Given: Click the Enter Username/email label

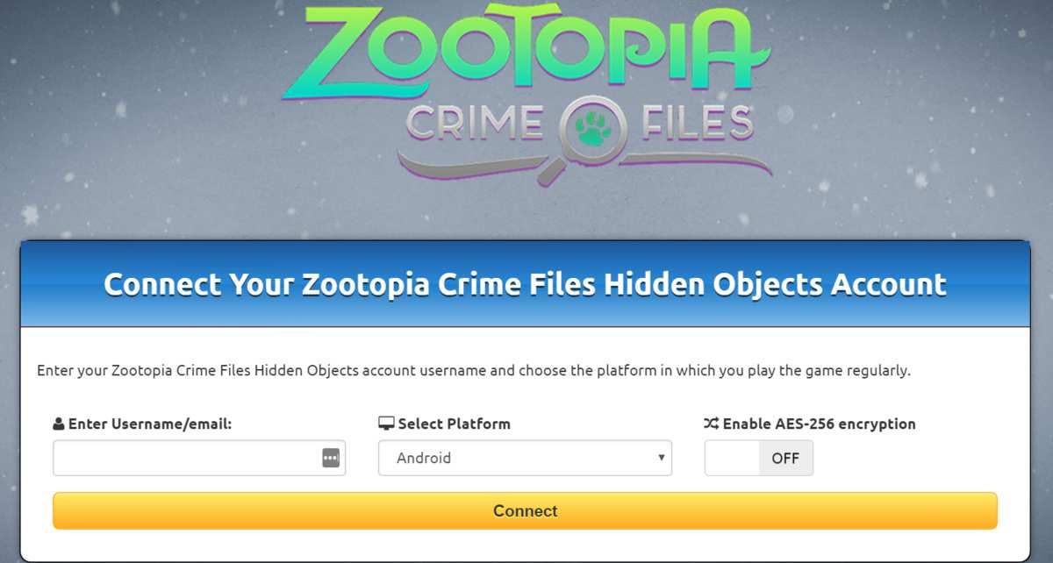Looking at the screenshot, I should [x=150, y=424].
